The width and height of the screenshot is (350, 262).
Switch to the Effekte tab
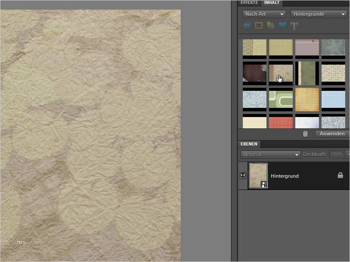[249, 3]
